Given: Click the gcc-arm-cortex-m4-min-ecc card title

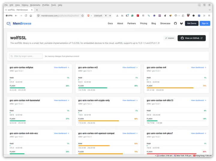Looking at the screenshot, I should 24,133.
